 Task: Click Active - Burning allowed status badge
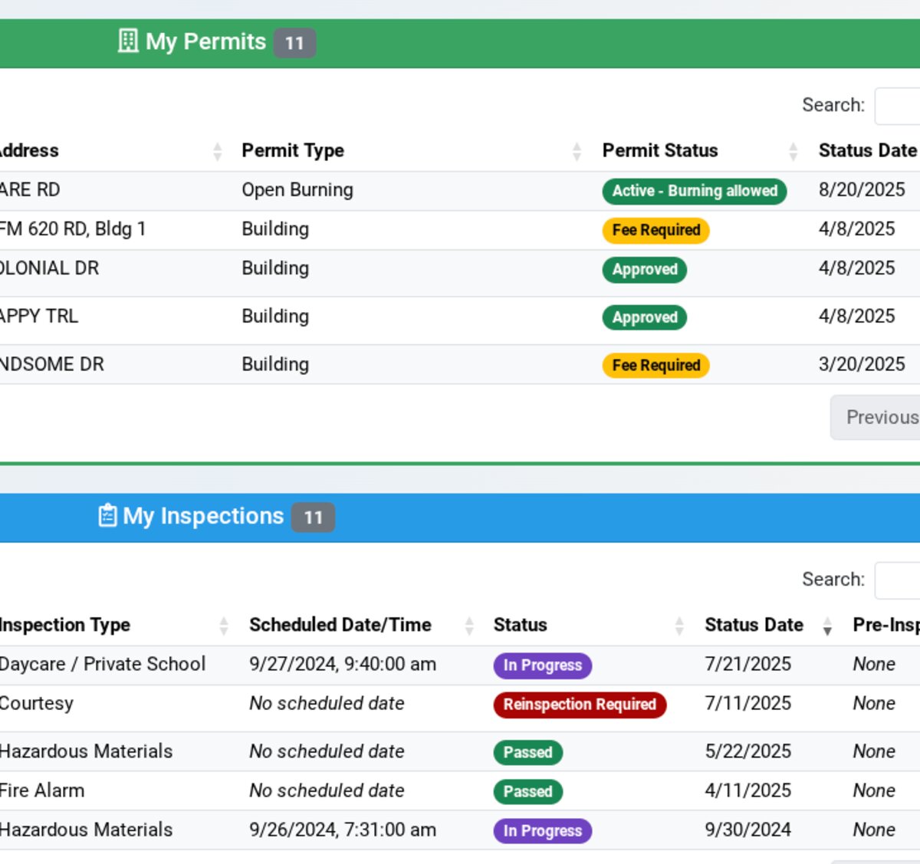click(x=694, y=191)
